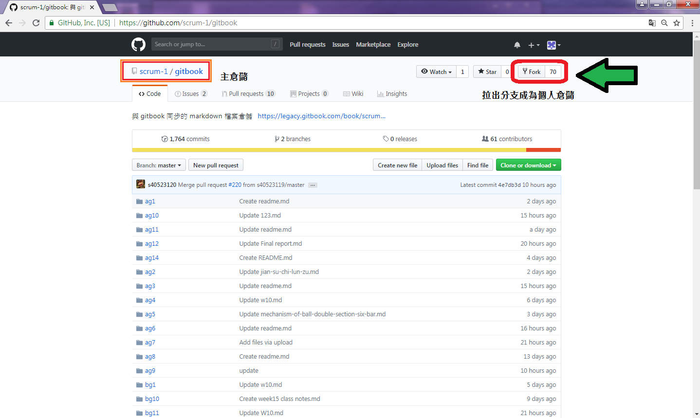Open Watch count 1
700x418 pixels.
pyautogui.click(x=462, y=72)
